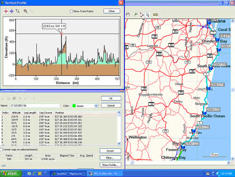The width and height of the screenshot is (235, 177).
Task: Map vertical scrollbar down arrow
Action: point(233,159)
